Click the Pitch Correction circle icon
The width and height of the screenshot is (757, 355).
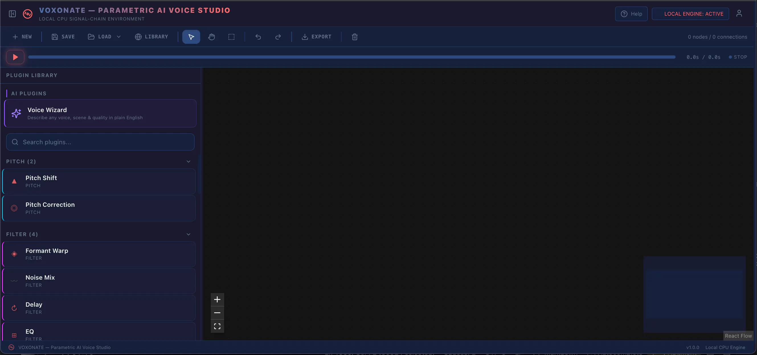point(14,208)
